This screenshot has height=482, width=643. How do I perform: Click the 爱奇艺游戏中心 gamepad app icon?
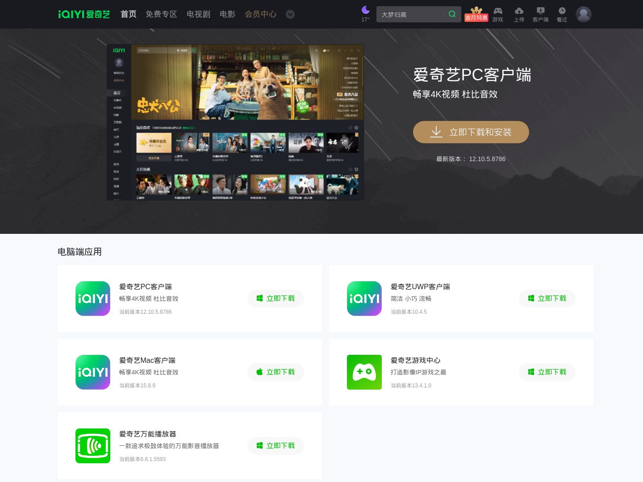(364, 372)
